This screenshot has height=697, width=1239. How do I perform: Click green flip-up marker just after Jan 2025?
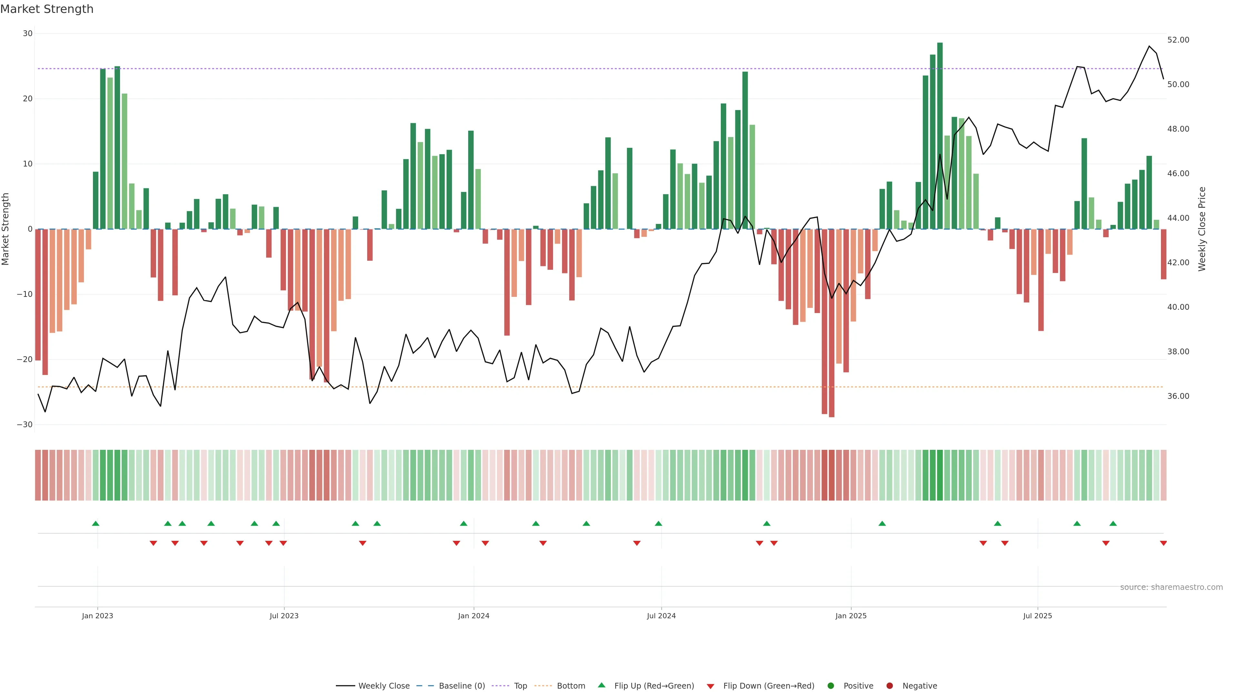(882, 523)
